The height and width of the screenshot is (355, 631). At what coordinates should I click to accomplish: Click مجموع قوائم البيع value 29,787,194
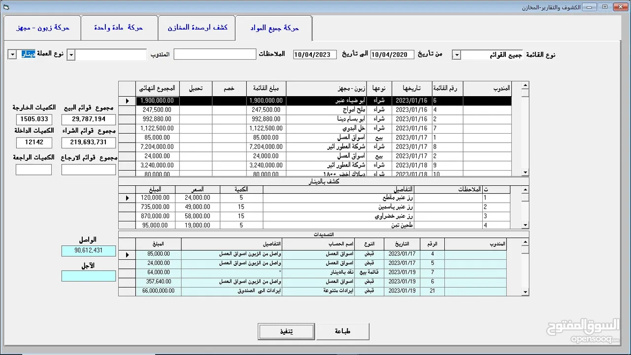[89, 119]
